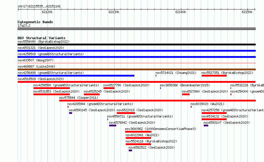Click the 62140k ruler position label
The height and width of the screenshot is (162, 264).
tap(180, 12)
